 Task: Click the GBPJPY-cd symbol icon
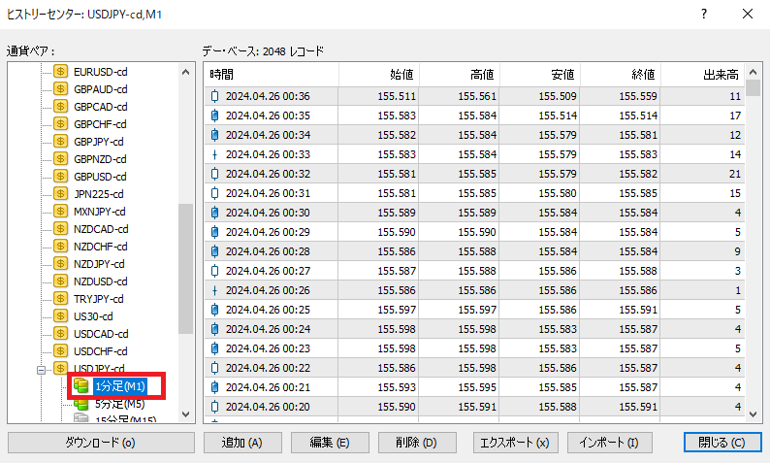coord(60,142)
